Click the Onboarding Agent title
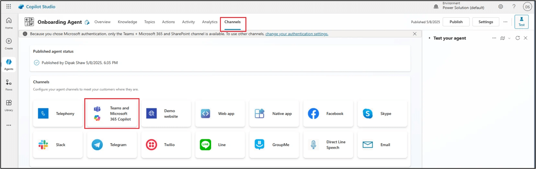 coord(60,22)
